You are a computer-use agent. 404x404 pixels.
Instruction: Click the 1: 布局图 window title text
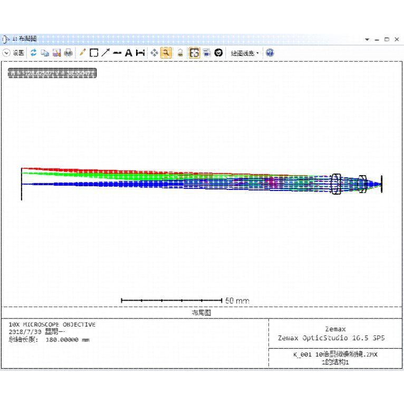click(x=24, y=39)
